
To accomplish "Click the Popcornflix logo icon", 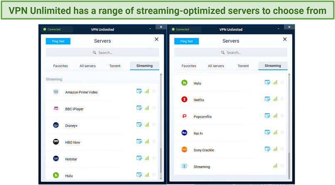I will pos(184,116).
